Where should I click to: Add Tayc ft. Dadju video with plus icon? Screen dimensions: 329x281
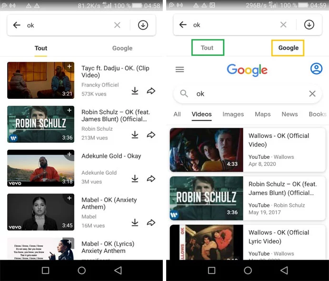click(x=69, y=67)
